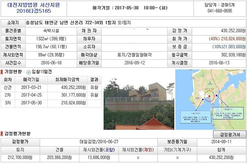Image resolution: width=247 pixels, height=164 pixels.
Task: Select the 감정가 value 430,252,200원 in summary table
Action: 233,31
